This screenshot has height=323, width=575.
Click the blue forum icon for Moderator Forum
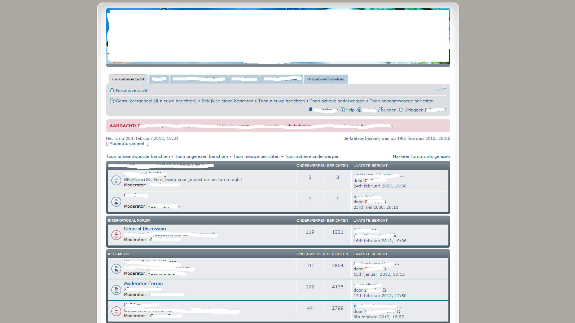[116, 290]
